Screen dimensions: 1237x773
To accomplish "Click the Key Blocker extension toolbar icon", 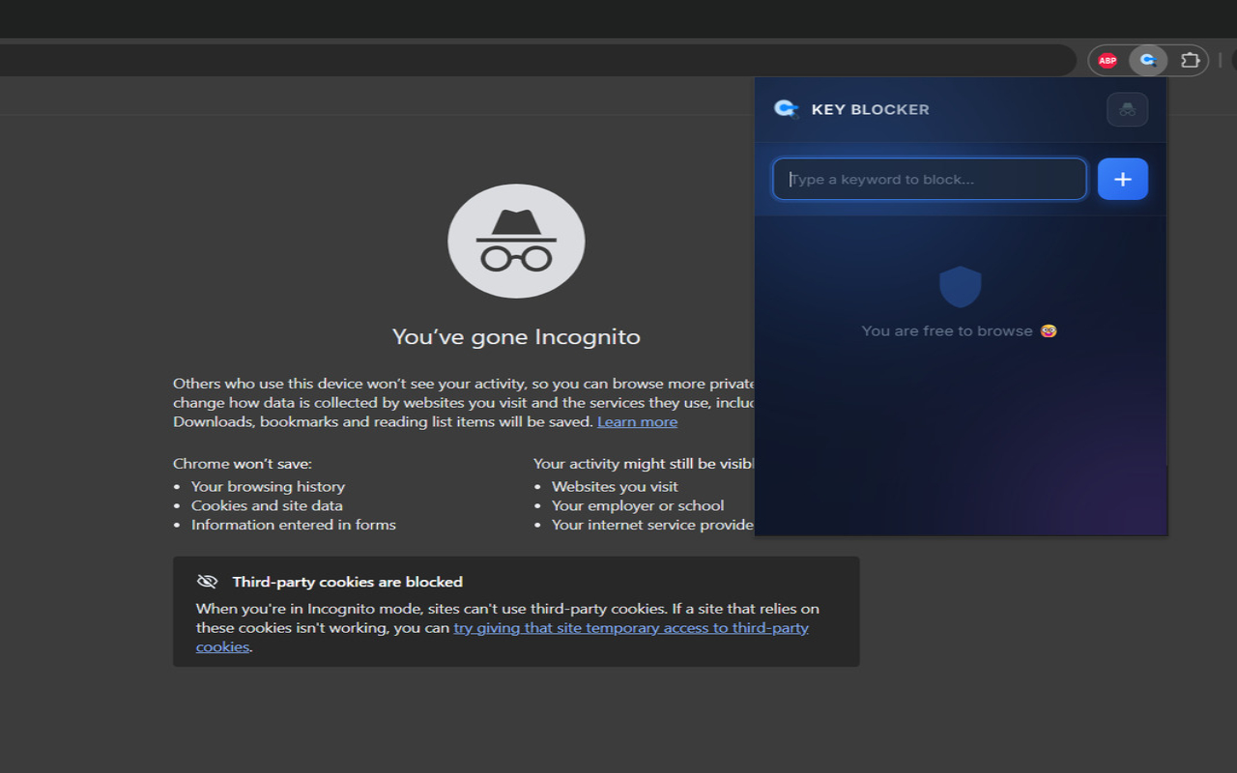I will [x=1148, y=61].
